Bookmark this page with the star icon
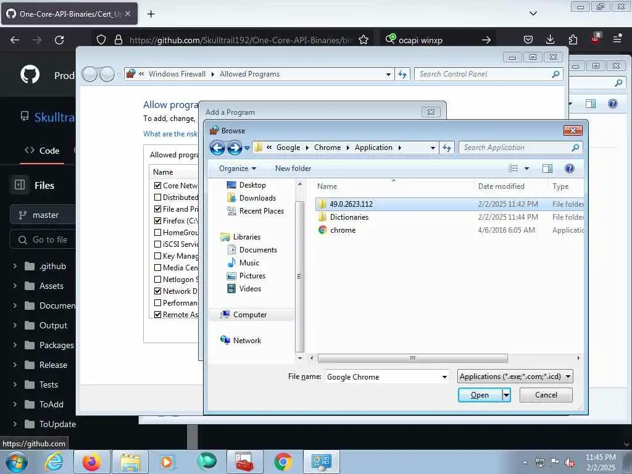Screen dimensions: 632x474 click(x=364, y=40)
